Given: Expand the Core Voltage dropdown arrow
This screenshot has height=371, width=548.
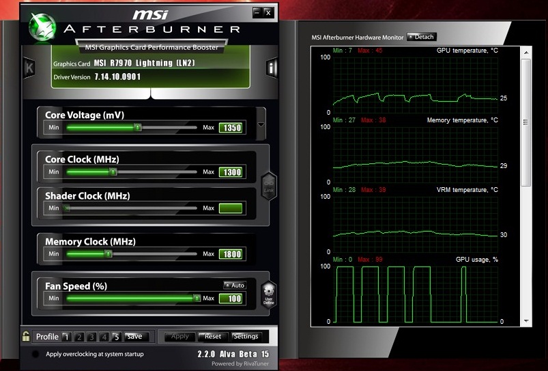Looking at the screenshot, I should (261, 124).
